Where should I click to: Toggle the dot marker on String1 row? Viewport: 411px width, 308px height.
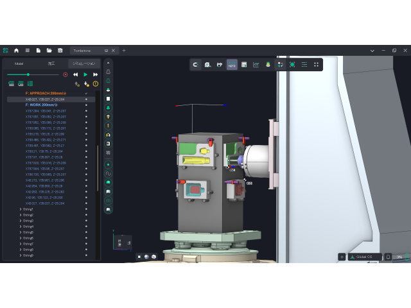[x=86, y=209]
